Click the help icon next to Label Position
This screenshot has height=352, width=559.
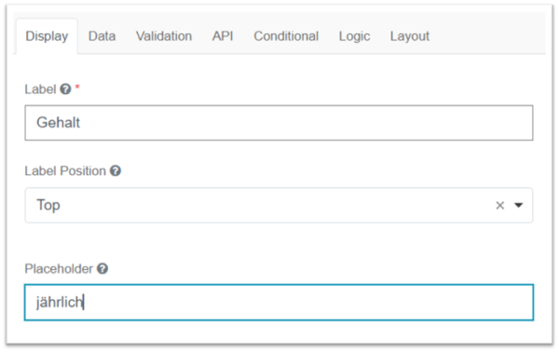click(116, 171)
